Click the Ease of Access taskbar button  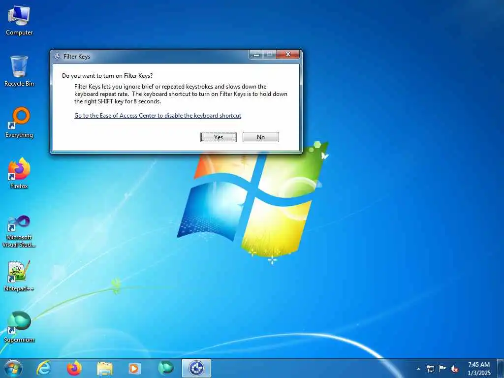tap(196, 368)
